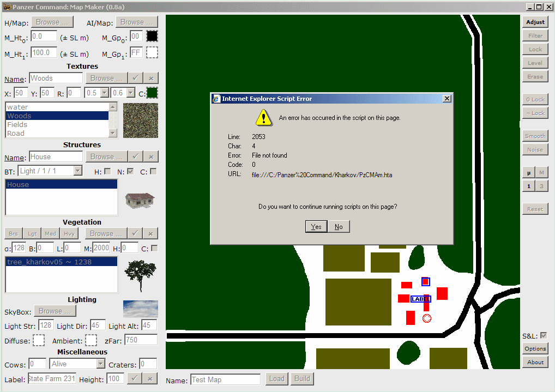Click the Textures confirm checkmark button

(135, 78)
